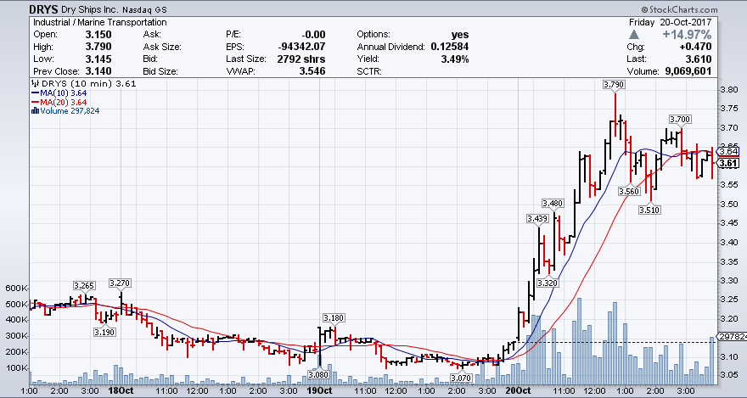This screenshot has height=398, width=747.
Task: Click the black 3.61 last price tag
Action: 727,163
